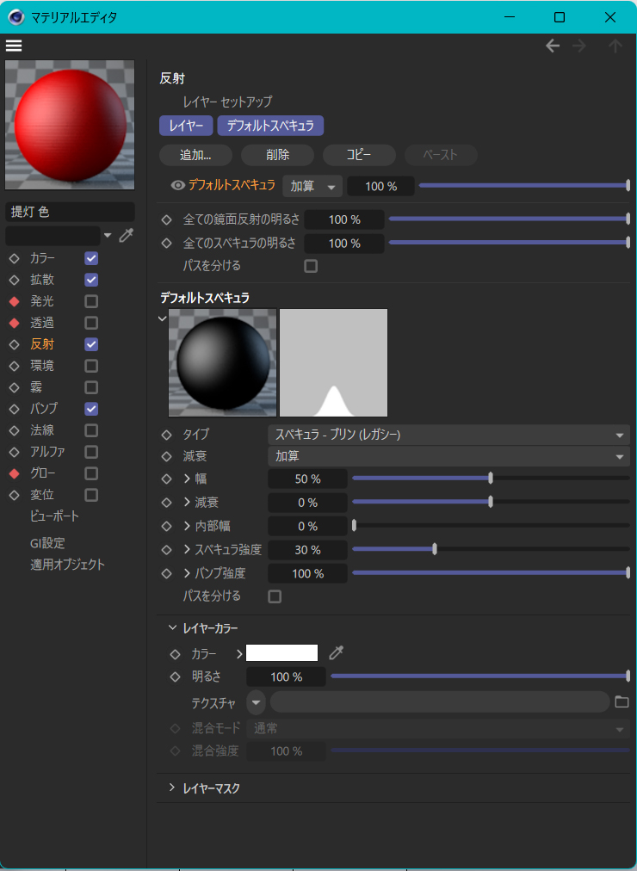Image resolution: width=637 pixels, height=871 pixels.
Task: Open the テクスチャ dropdown arrow button
Action: [257, 702]
